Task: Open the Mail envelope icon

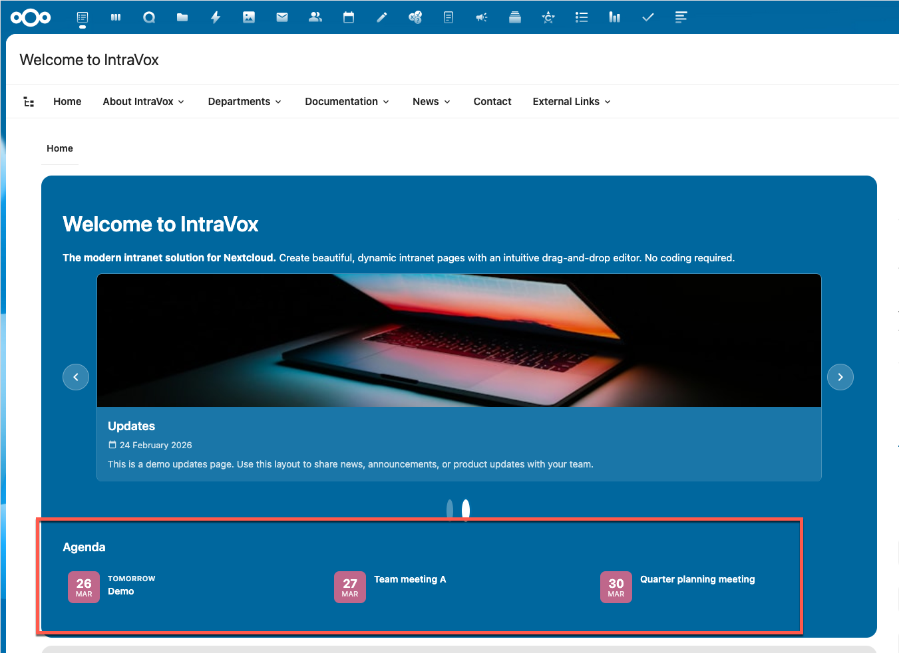Action: coord(282,17)
